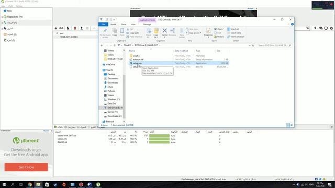
Task: Select Windows (C:) drive in navigation pane
Action: click(114, 99)
